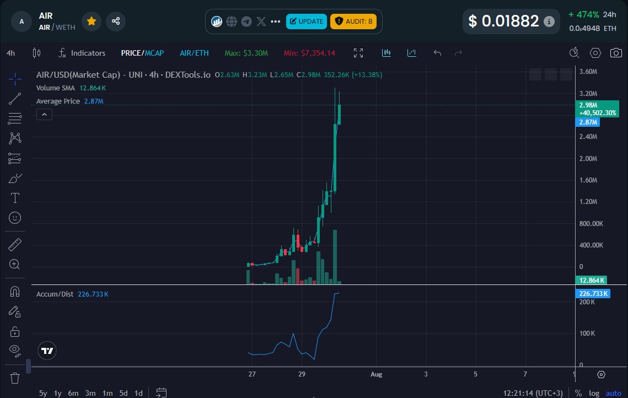This screenshot has height=398, width=628.
Task: Select the crosshair cursor tool
Action: coord(15,79)
